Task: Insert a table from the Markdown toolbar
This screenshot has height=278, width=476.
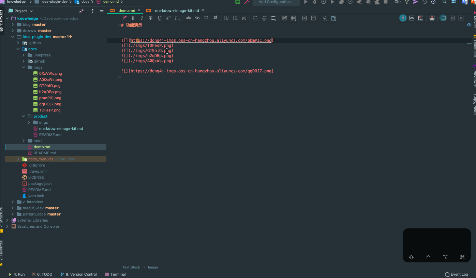Action: tap(293, 18)
